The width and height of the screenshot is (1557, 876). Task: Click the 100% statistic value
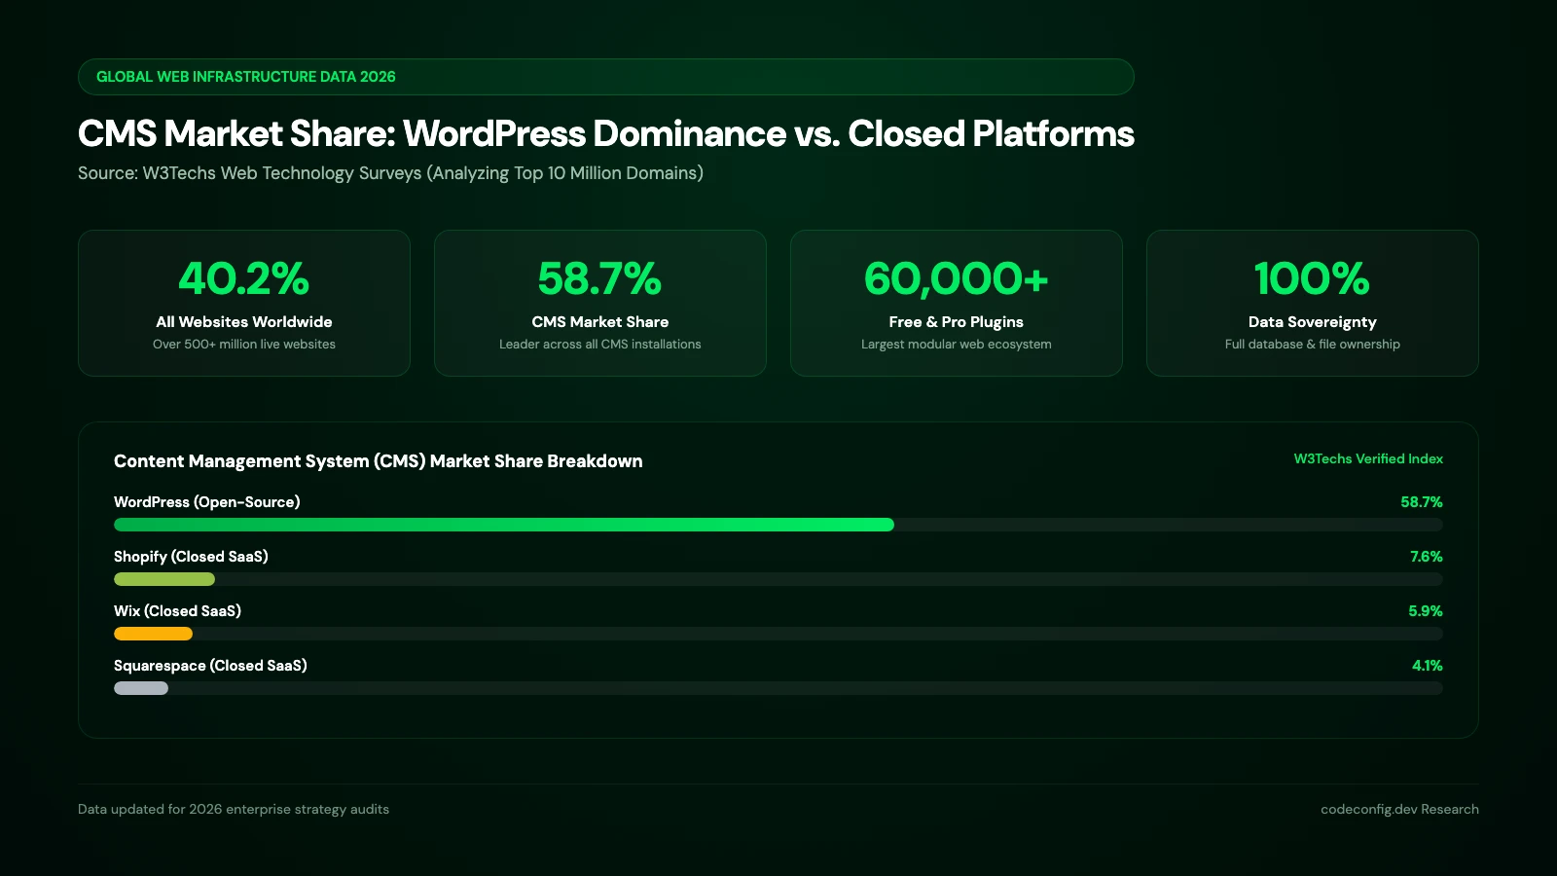tap(1312, 278)
